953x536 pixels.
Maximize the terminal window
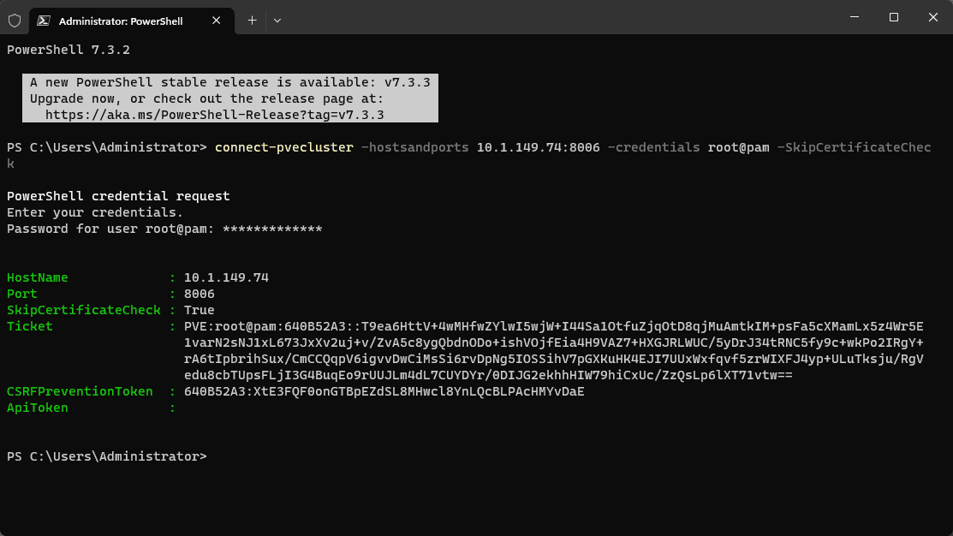click(x=893, y=17)
